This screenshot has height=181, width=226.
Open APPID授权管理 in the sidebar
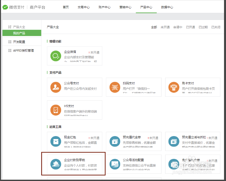tap(23, 51)
